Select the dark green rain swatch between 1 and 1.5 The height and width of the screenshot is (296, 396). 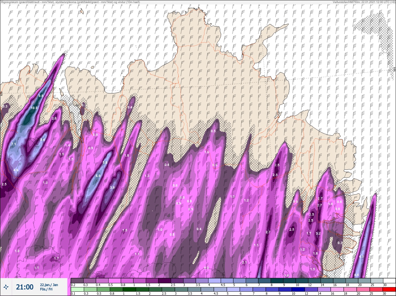coord(129,290)
